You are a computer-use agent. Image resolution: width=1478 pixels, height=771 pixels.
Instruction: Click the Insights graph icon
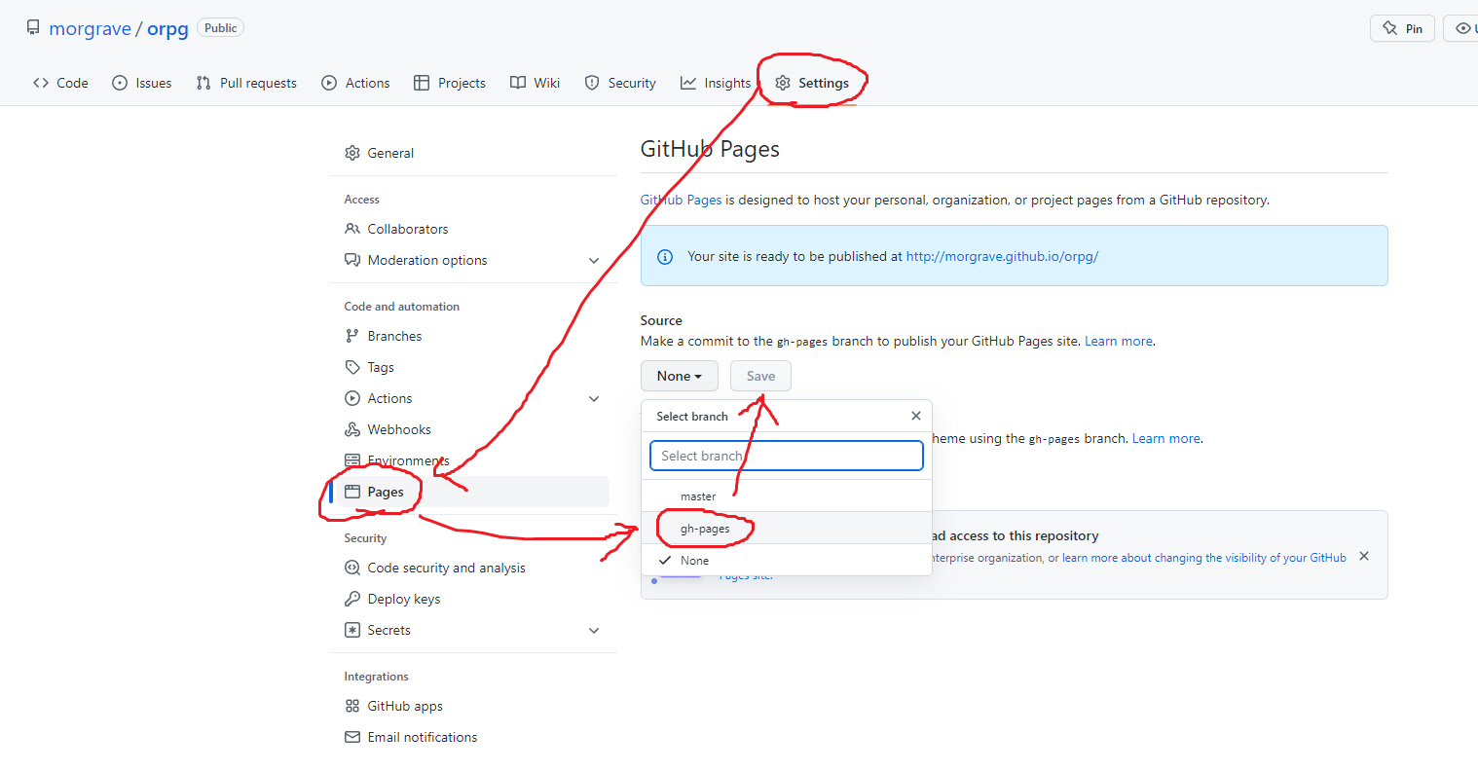coord(688,83)
